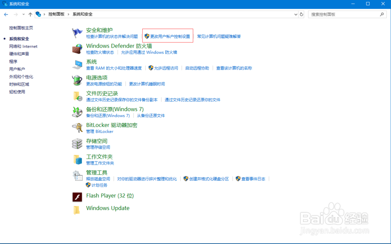Open the 管理工具 heading
391x244 pixels.
click(97, 173)
